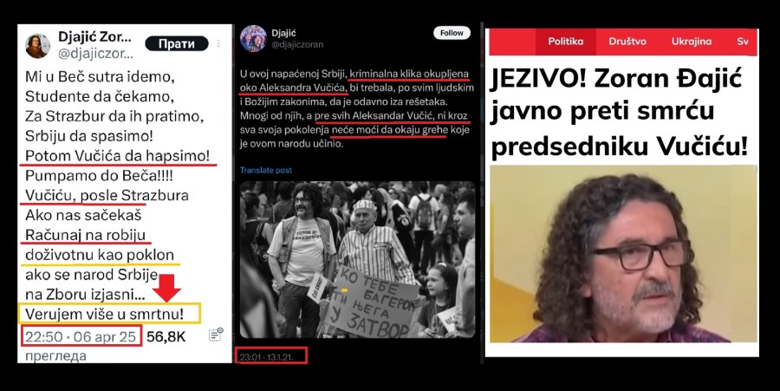Click the partially visible Sv tab

click(x=742, y=42)
